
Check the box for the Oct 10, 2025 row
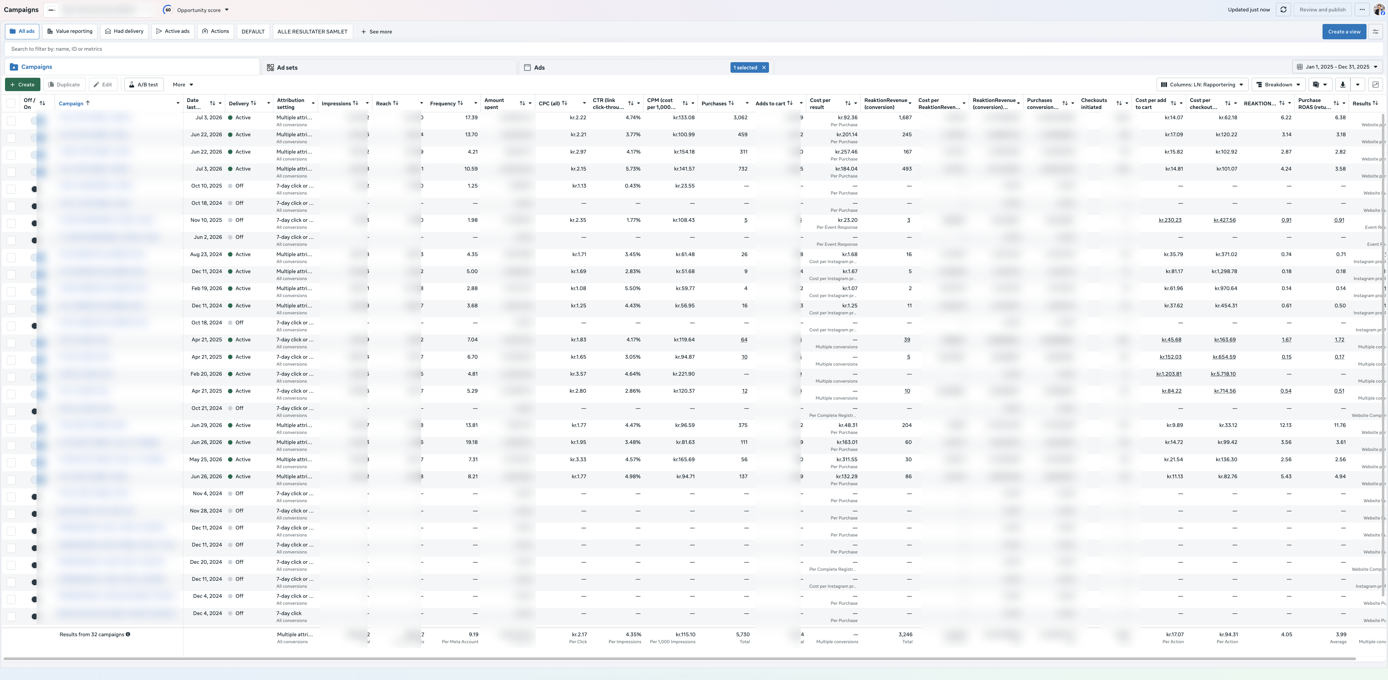[x=11, y=189]
